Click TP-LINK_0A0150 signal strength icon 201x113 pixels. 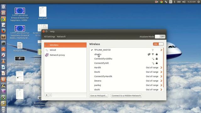(153, 50)
